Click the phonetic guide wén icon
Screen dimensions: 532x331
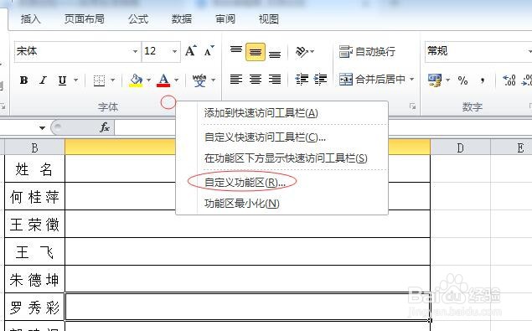[199, 80]
